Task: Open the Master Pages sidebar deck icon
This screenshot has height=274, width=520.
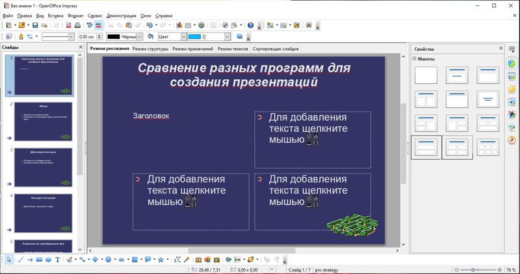Action: point(512,76)
